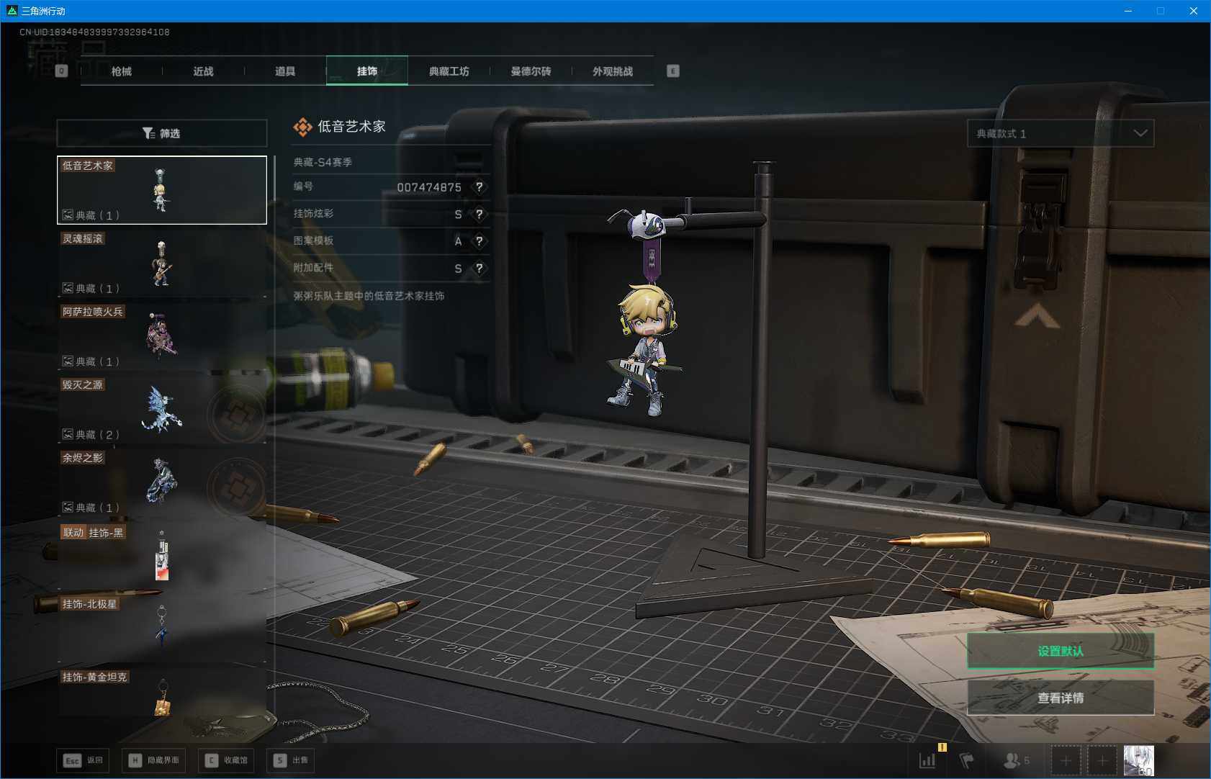
Task: Open the friends icon showing 5
Action: point(1017,760)
